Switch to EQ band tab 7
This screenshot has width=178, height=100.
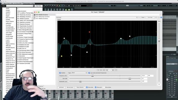(116, 70)
